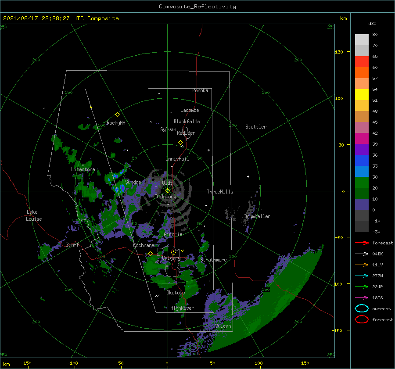Click the cyan 27ZW arrow icon

click(x=362, y=276)
